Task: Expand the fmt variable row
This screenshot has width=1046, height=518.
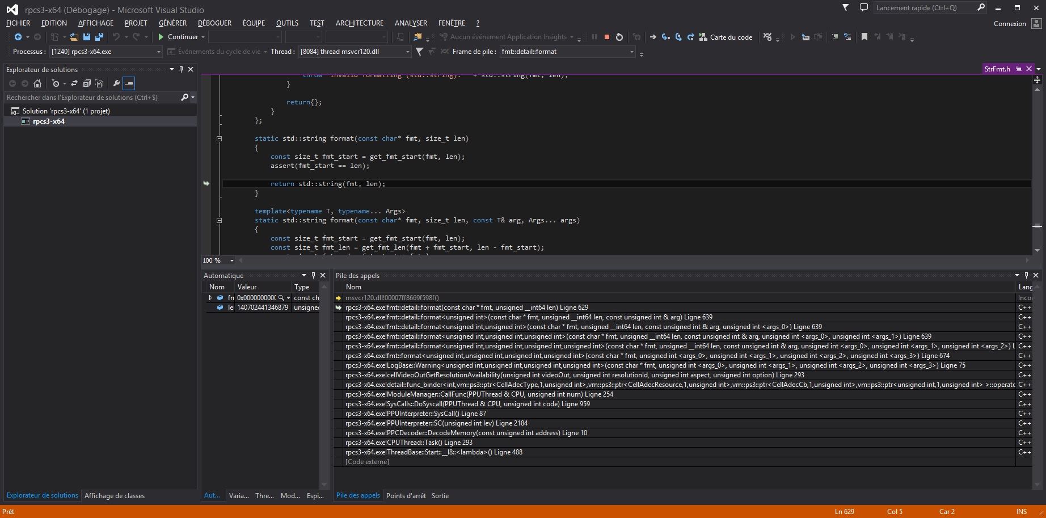Action: 210,298
